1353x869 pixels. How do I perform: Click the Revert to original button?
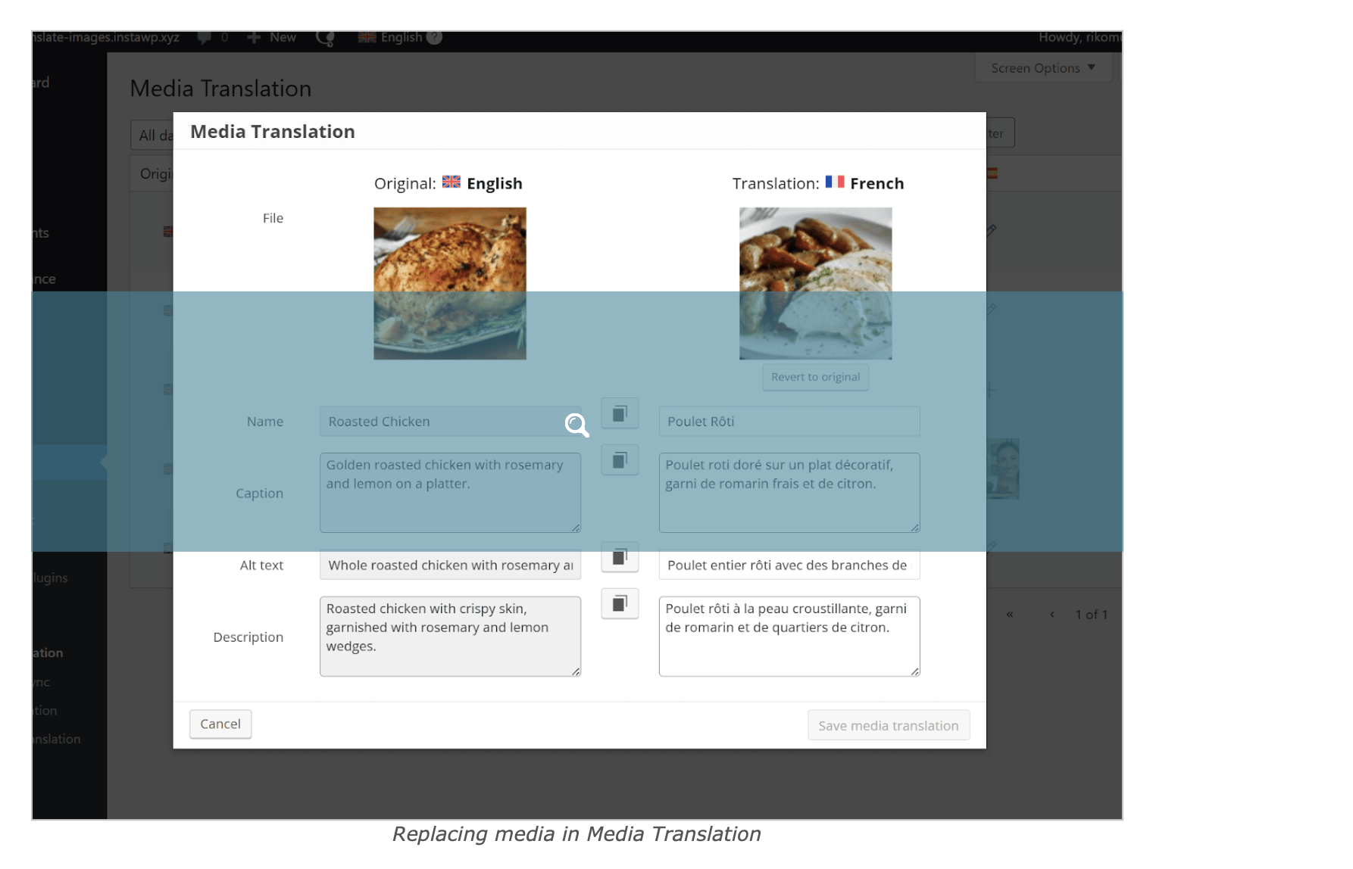pyautogui.click(x=815, y=377)
